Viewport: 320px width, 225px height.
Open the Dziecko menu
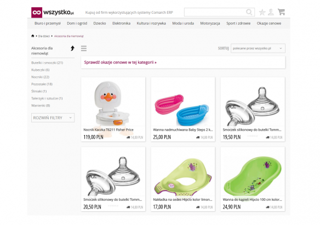(x=100, y=23)
